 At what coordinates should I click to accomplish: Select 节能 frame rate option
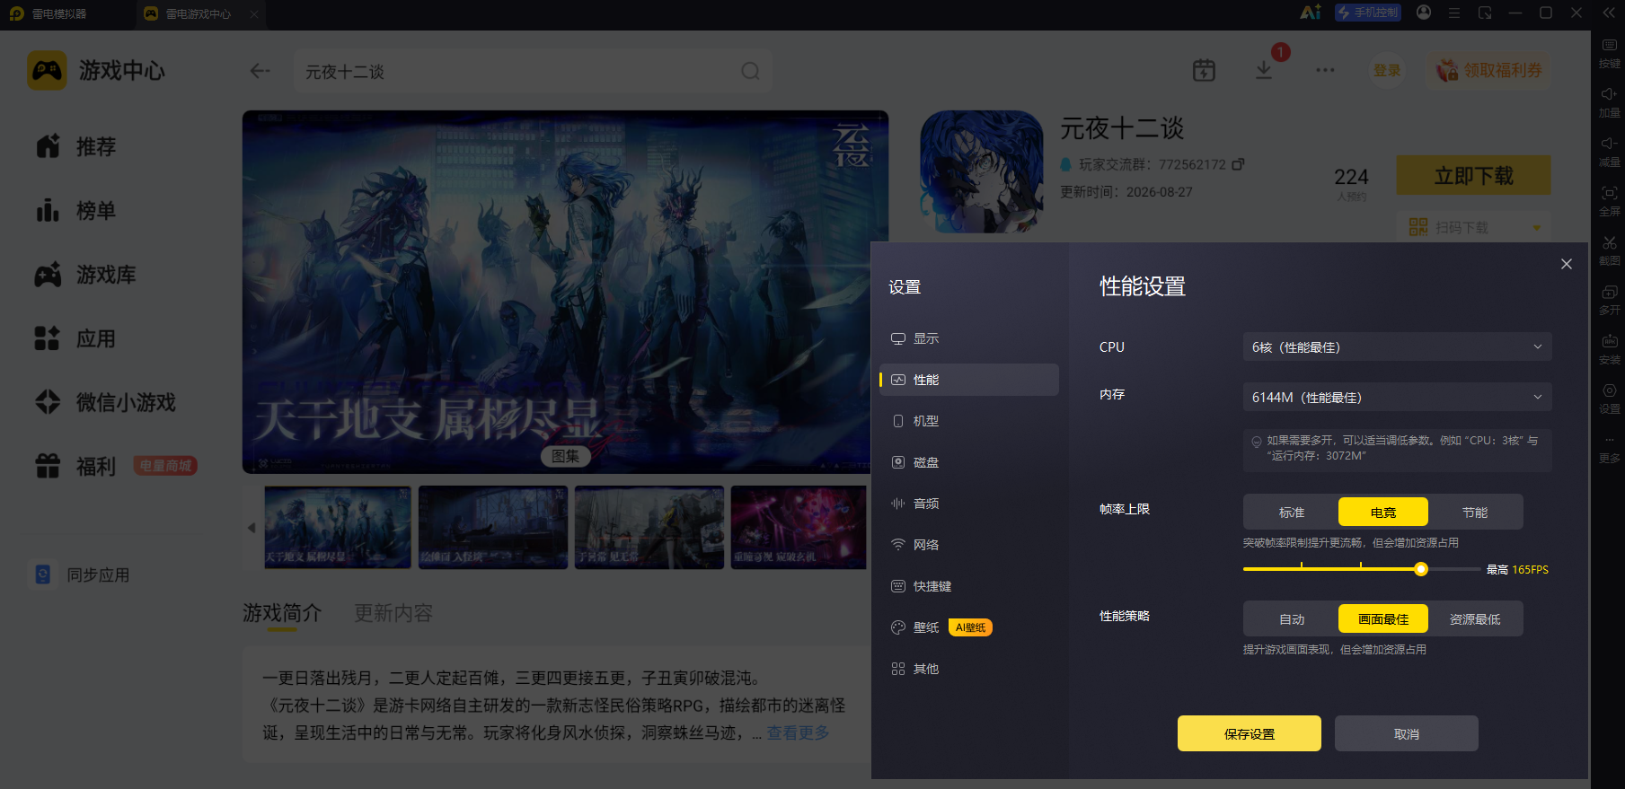(x=1475, y=512)
